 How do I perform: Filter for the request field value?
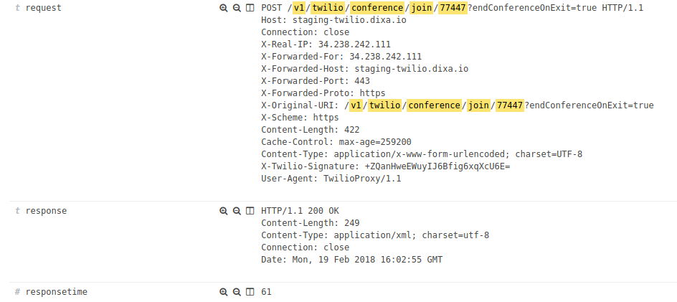pyautogui.click(x=223, y=8)
